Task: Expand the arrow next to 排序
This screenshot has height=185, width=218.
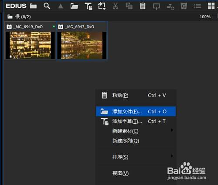Action: (172, 156)
